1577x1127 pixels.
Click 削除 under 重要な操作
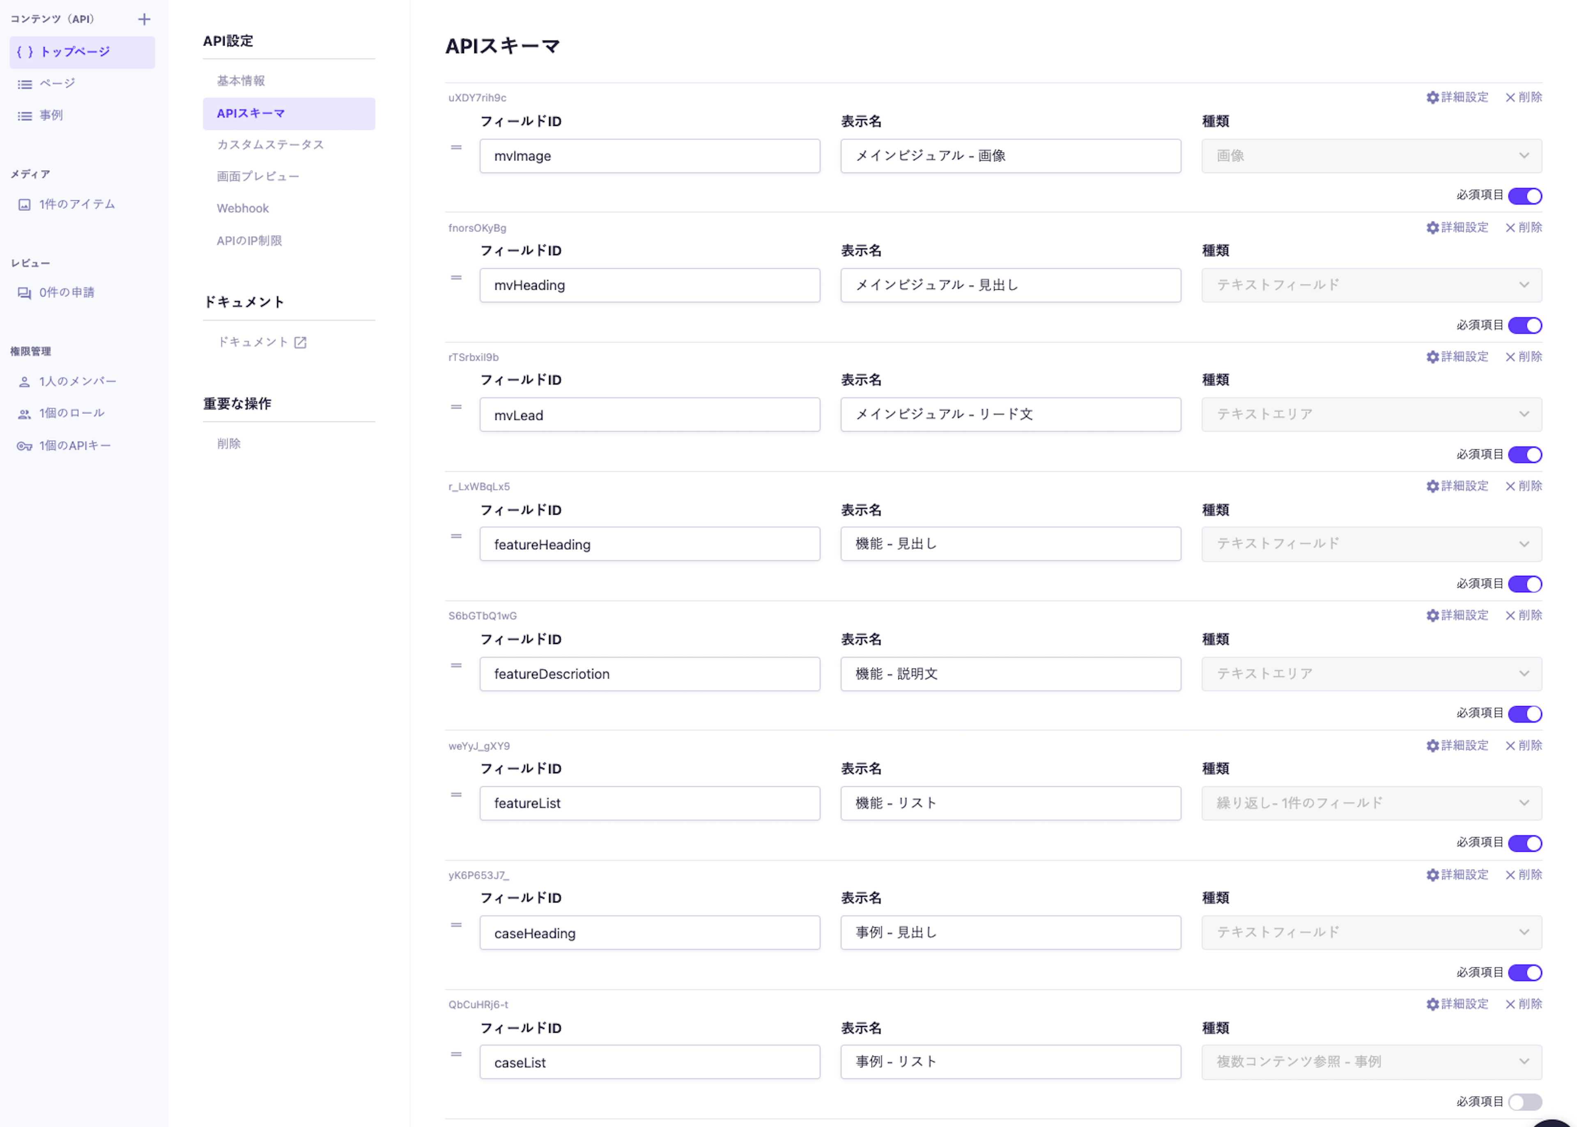pyautogui.click(x=229, y=444)
